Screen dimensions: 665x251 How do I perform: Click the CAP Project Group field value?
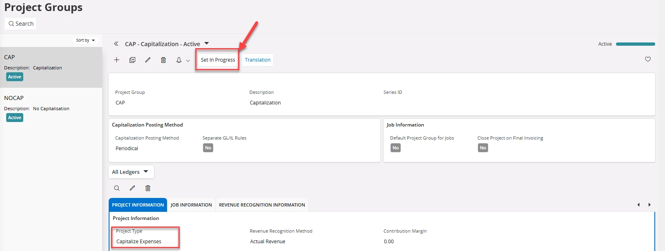pos(120,103)
